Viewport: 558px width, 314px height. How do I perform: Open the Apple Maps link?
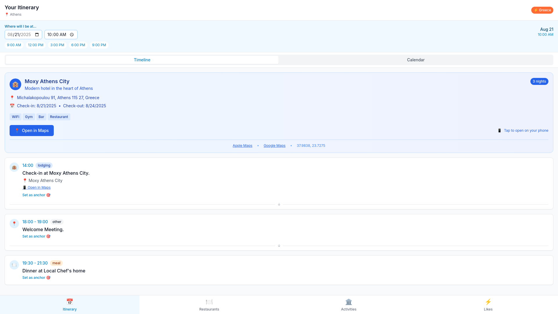[x=242, y=146]
